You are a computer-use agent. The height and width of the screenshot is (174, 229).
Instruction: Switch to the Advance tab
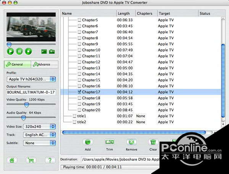click(x=44, y=64)
